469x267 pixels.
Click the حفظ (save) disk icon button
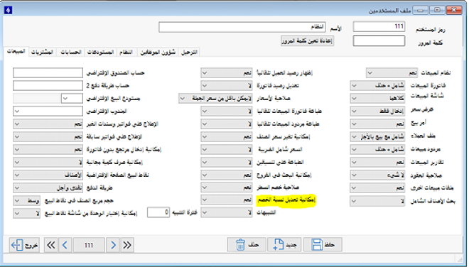(x=323, y=245)
